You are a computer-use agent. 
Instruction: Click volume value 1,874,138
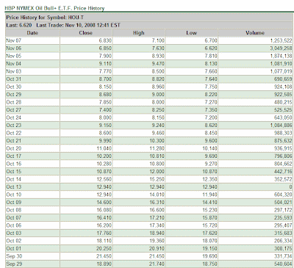(x=281, y=56)
